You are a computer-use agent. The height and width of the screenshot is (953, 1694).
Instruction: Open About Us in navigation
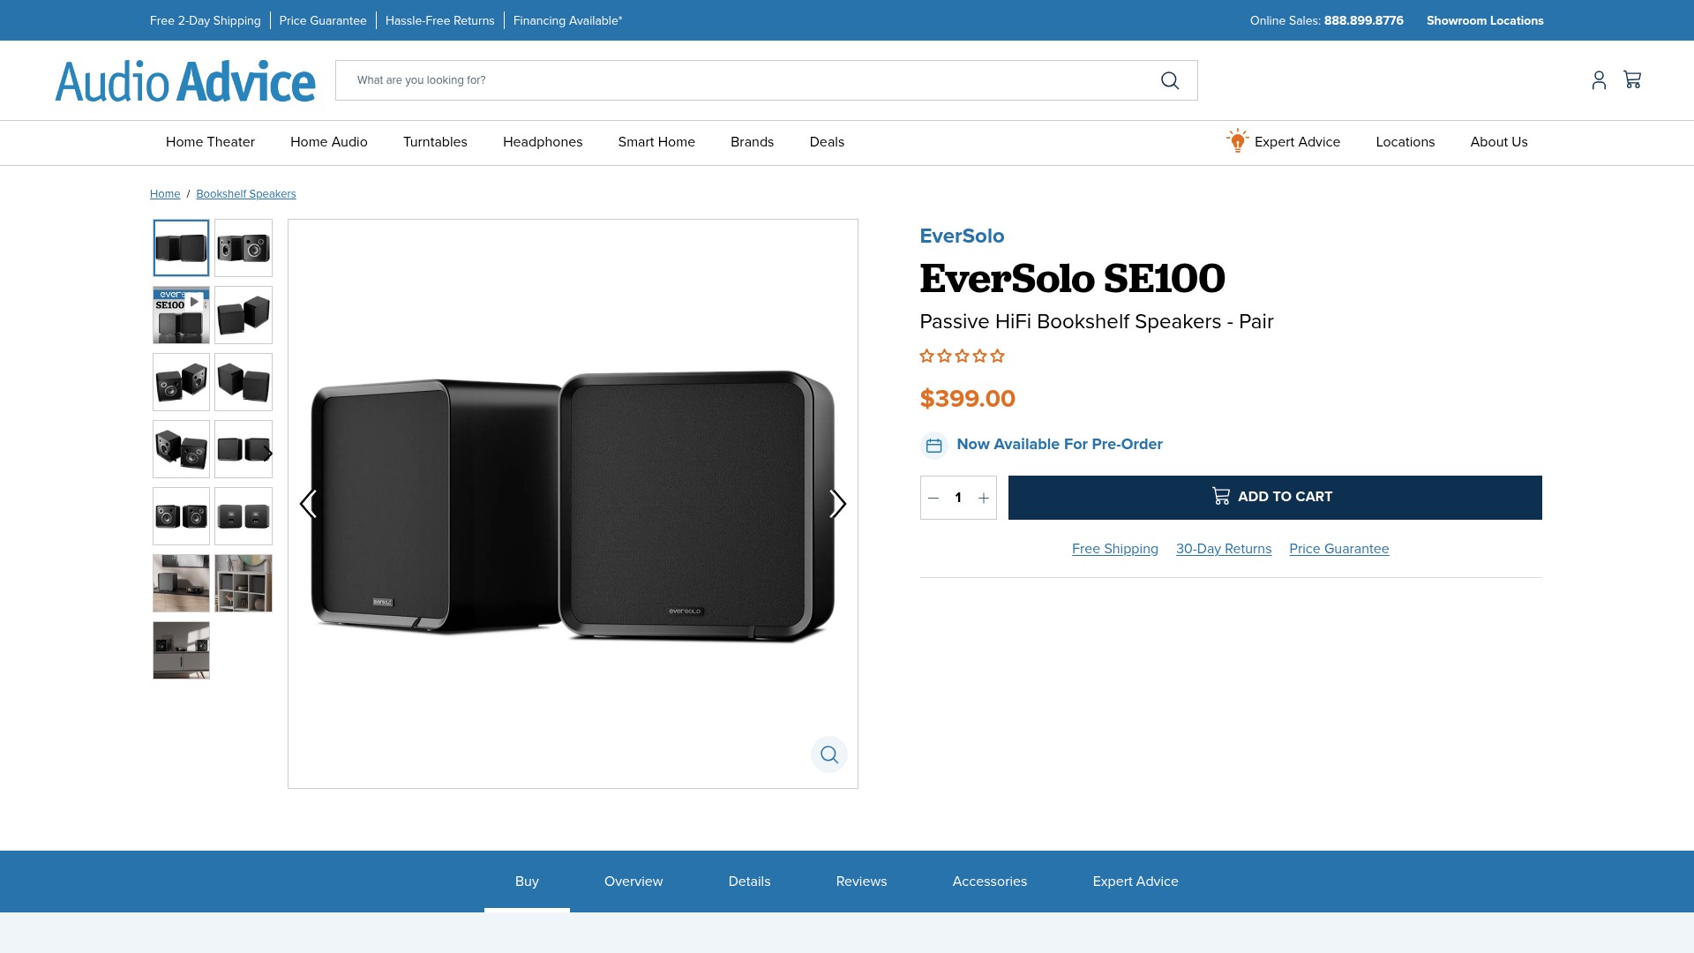pos(1499,142)
